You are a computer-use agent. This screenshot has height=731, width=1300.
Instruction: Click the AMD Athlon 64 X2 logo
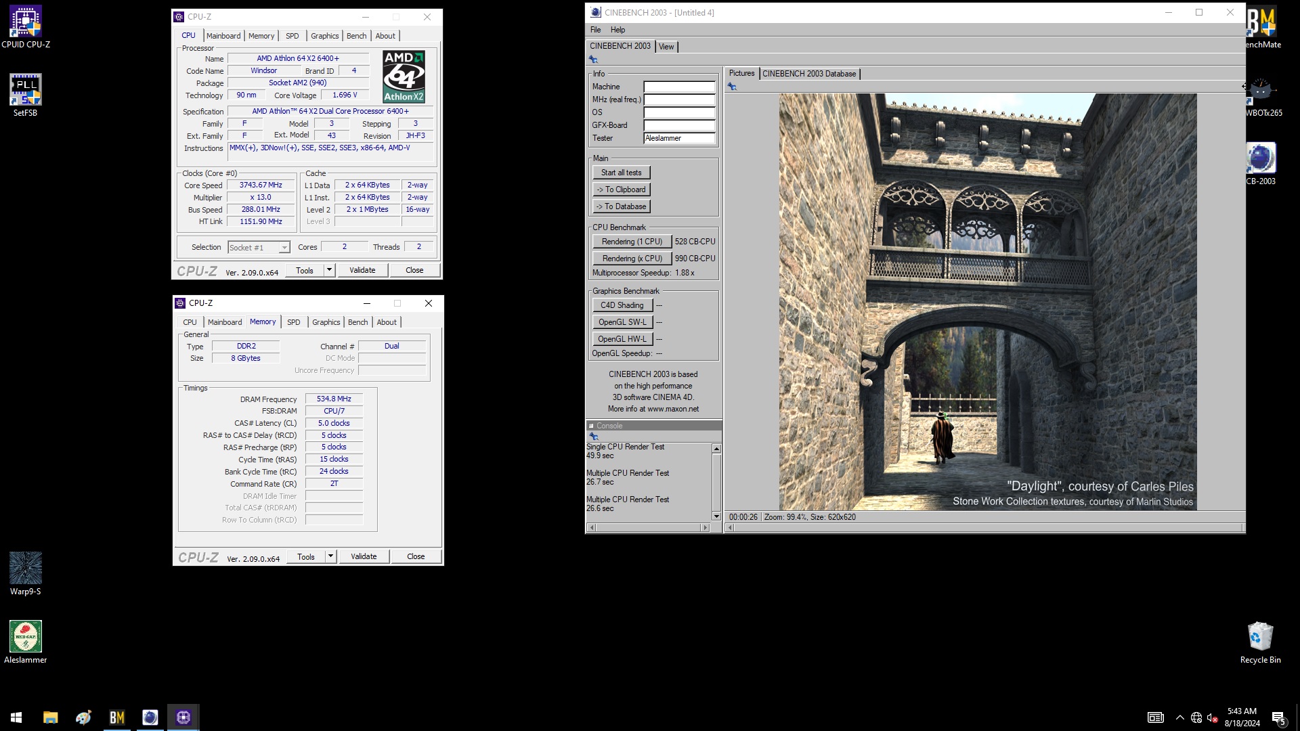[x=404, y=76]
